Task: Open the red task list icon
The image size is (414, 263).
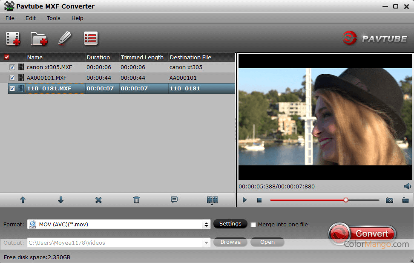Action: [x=91, y=38]
